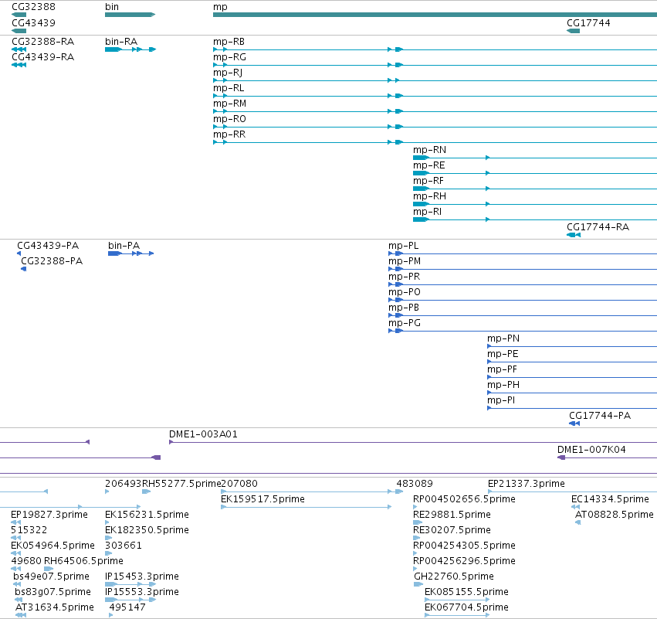Open the EK085155.5prime EST label

[x=466, y=592]
